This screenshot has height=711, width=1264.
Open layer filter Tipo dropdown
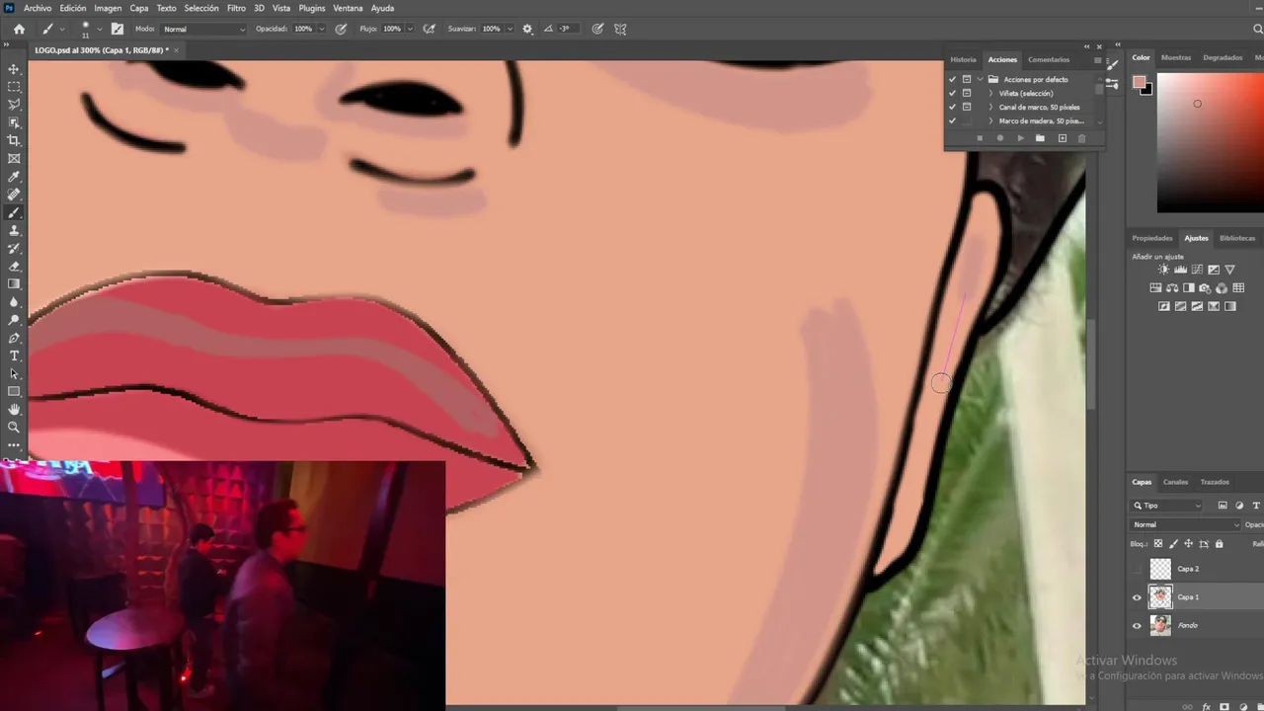point(1167,505)
